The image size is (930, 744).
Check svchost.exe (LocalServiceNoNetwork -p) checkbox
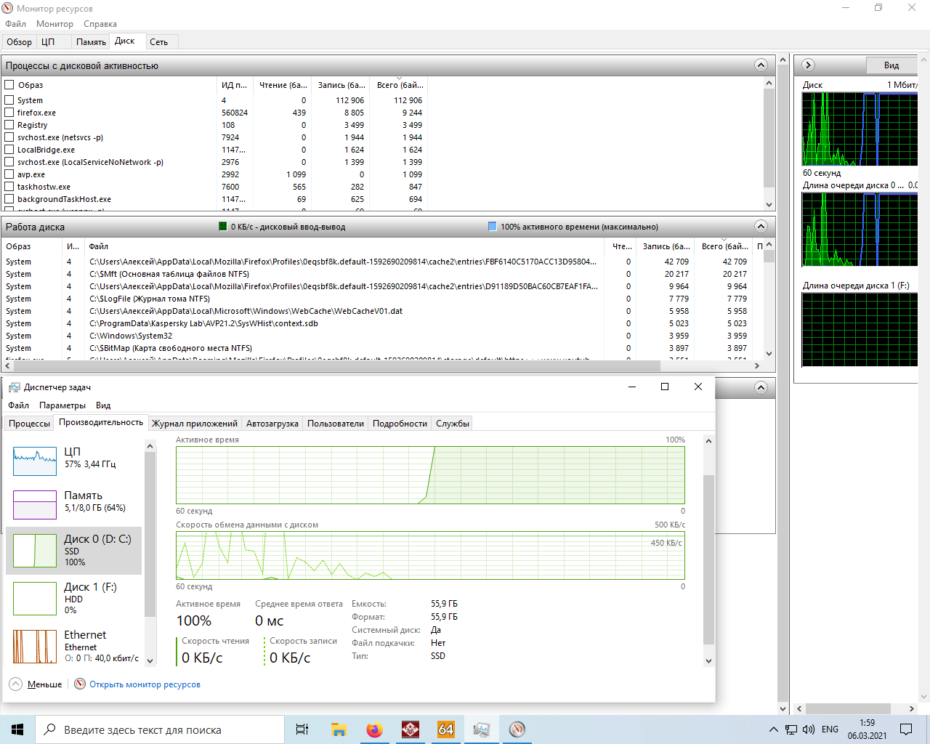(x=9, y=162)
